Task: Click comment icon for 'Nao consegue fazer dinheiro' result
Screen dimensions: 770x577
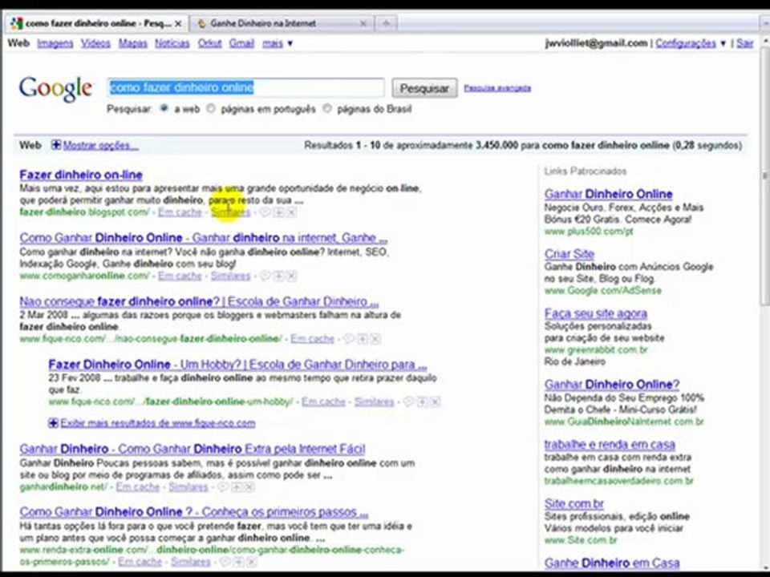Action: 349,338
